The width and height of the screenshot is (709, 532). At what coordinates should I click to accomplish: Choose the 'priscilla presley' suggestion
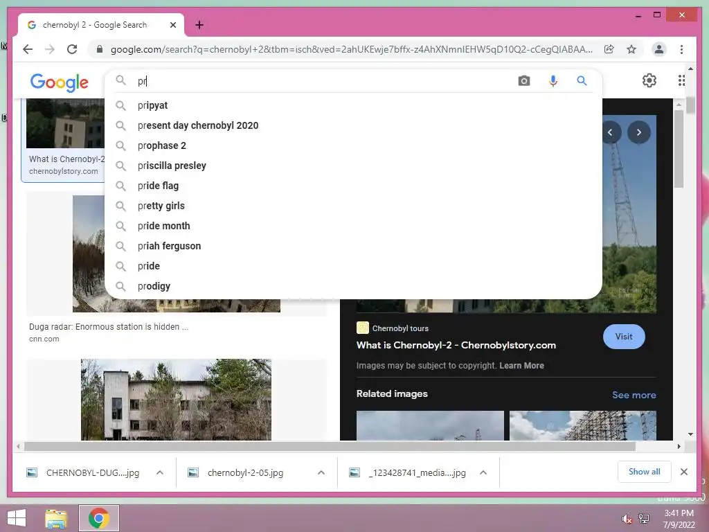[353, 166]
